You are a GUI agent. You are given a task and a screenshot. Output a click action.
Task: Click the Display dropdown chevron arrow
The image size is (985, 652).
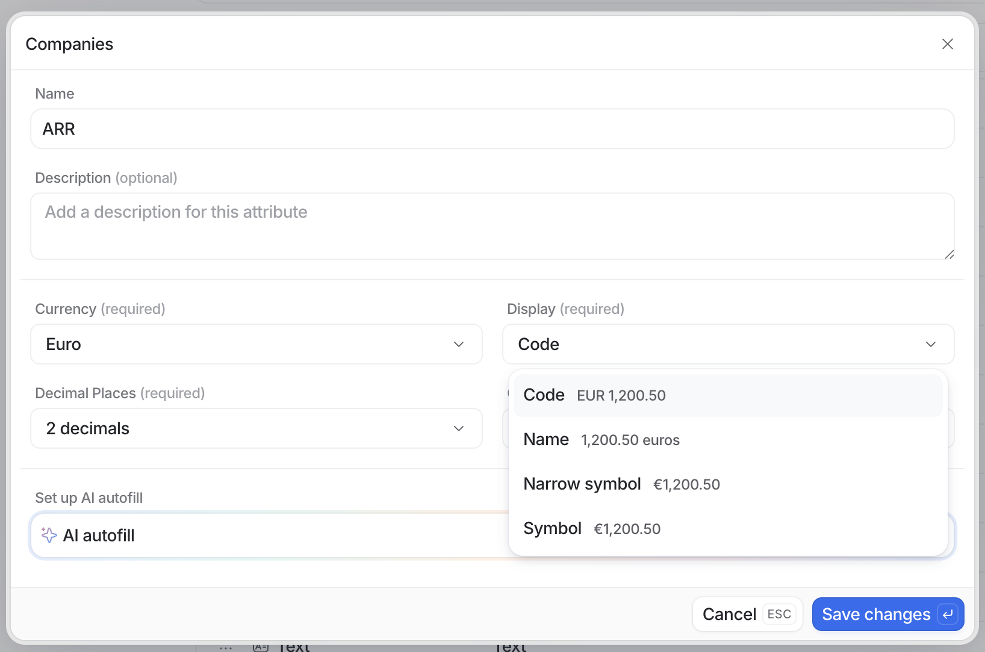930,344
